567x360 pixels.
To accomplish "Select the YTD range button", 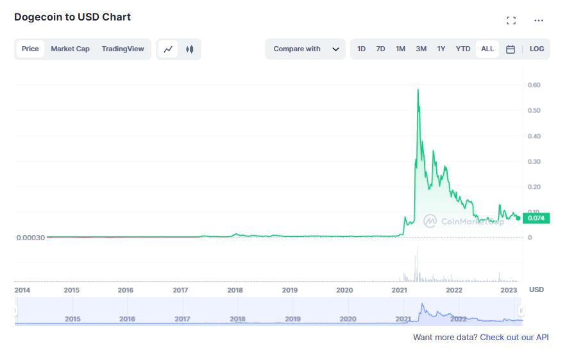I will click(x=463, y=49).
